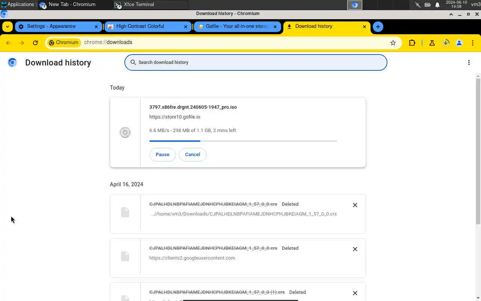Open Chrome Labs flask icon
The image size is (481, 301).
[432, 43]
